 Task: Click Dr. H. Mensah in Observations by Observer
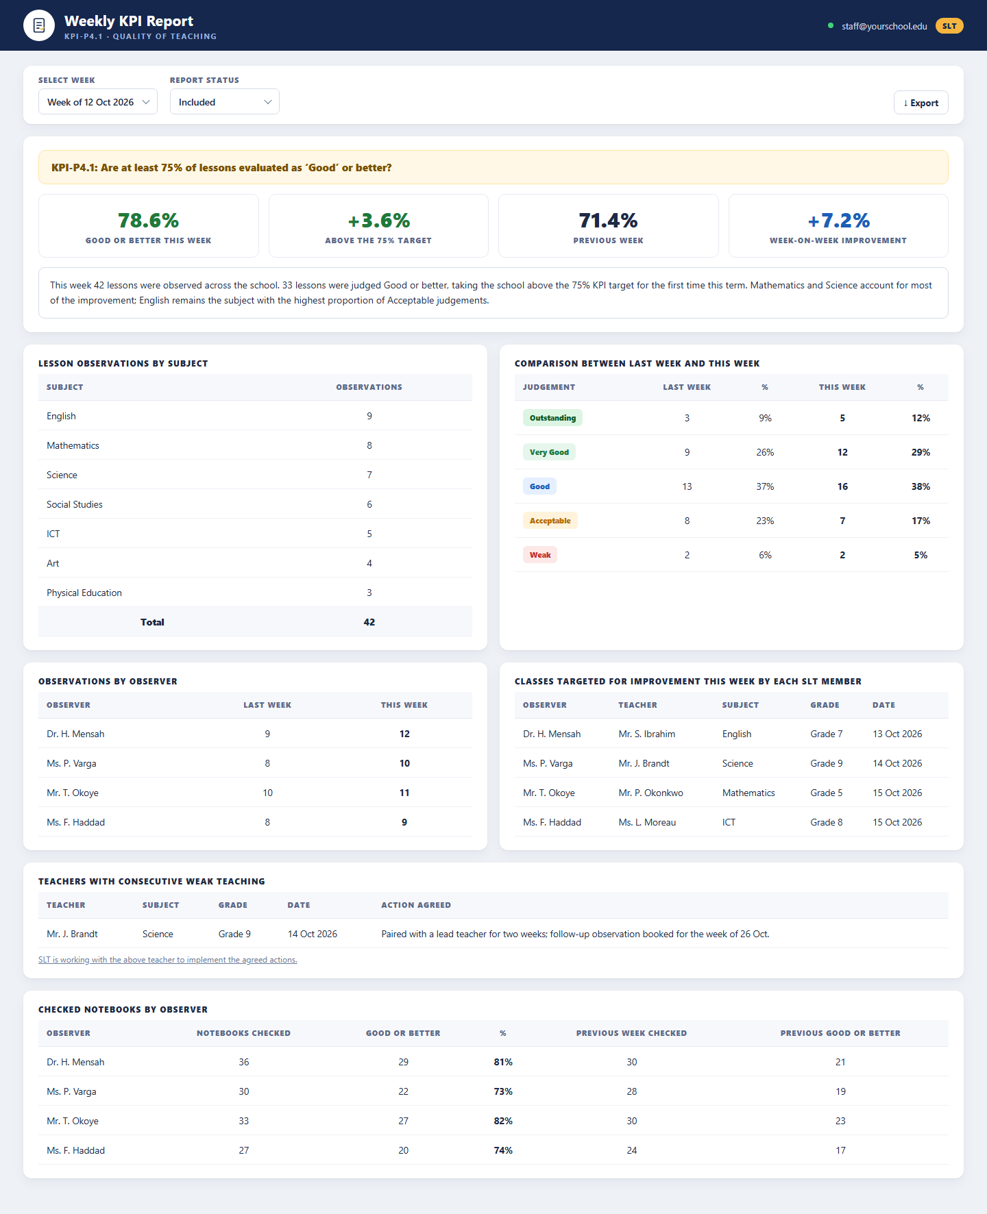click(75, 734)
